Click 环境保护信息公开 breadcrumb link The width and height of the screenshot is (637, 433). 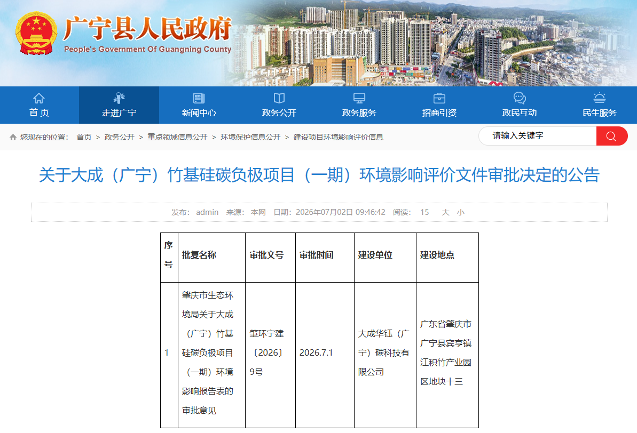coord(250,137)
